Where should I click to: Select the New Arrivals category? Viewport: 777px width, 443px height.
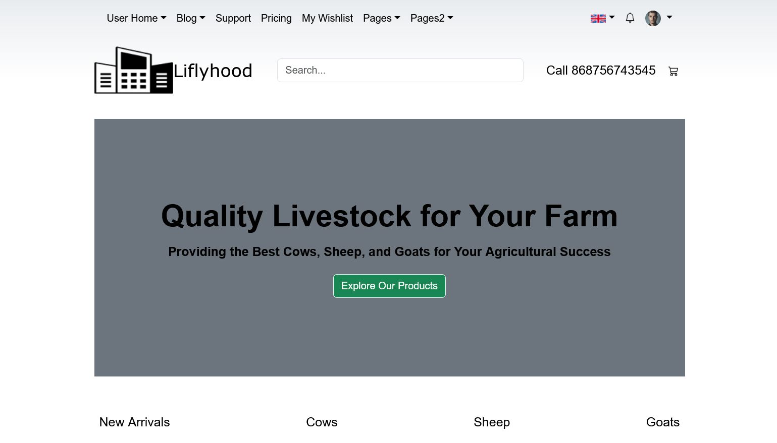pos(134,422)
